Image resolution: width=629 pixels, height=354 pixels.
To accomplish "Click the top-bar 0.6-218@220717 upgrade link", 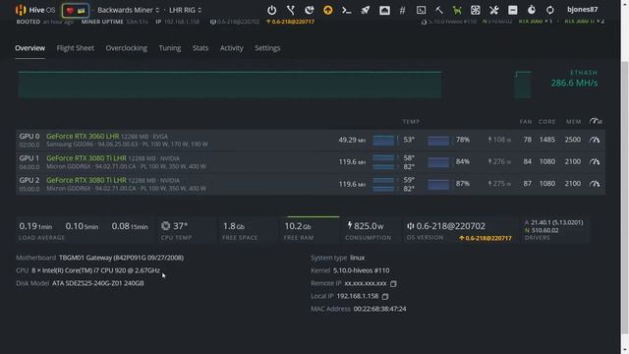I will (x=291, y=22).
